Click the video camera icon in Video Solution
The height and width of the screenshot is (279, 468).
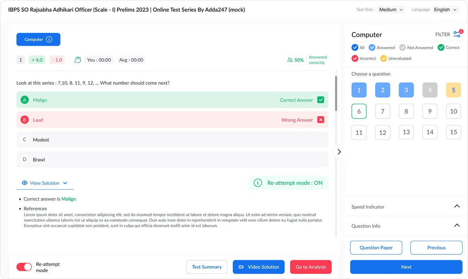coord(241,267)
